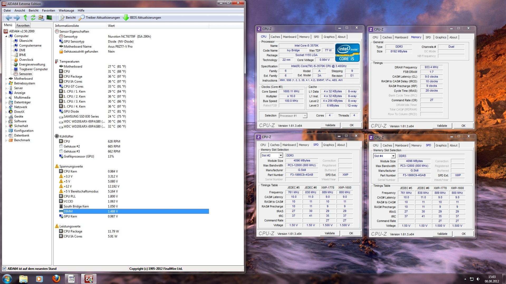The image size is (506, 284).
Task: Go back with the blue left arrow
Action: (x=8, y=18)
